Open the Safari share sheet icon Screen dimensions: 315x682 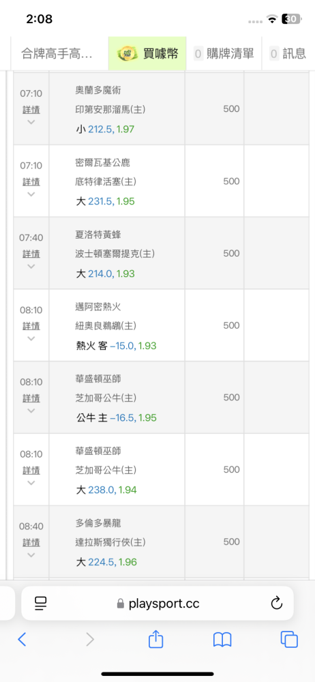click(155, 638)
